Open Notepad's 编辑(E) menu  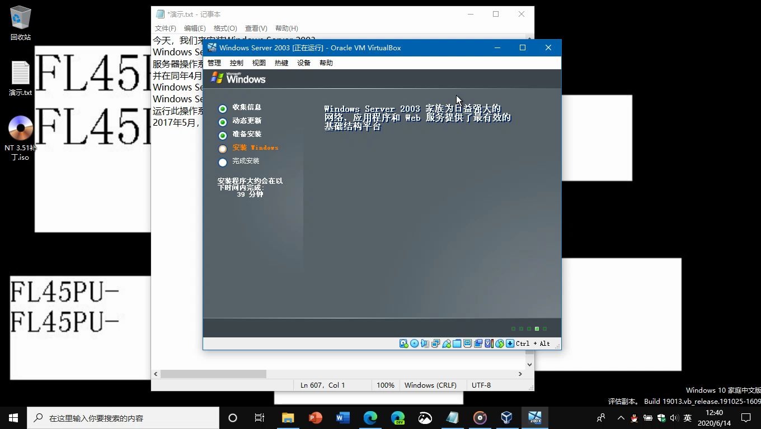[195, 28]
